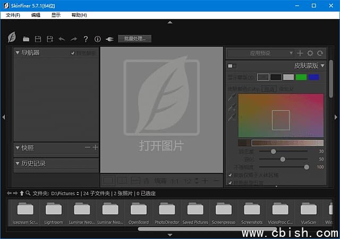The image size is (340, 239).
Task: Go to parent folder with up arrow
Action: click(22, 193)
